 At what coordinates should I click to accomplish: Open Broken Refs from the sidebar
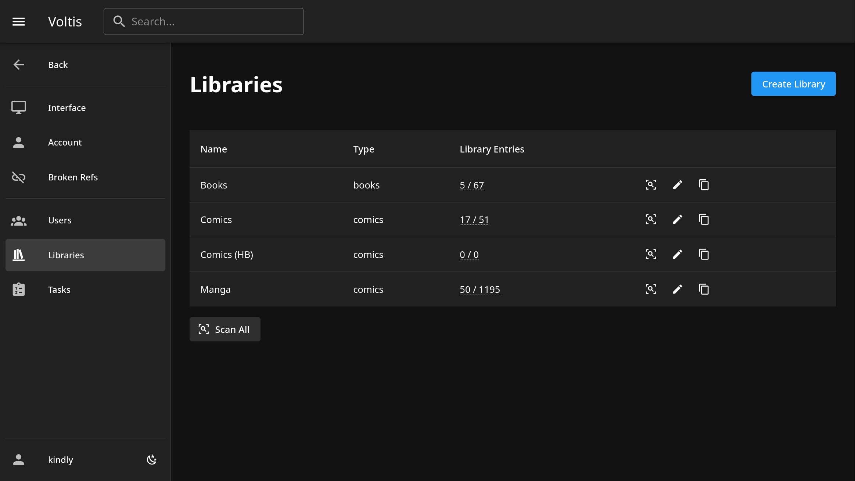pos(73,177)
